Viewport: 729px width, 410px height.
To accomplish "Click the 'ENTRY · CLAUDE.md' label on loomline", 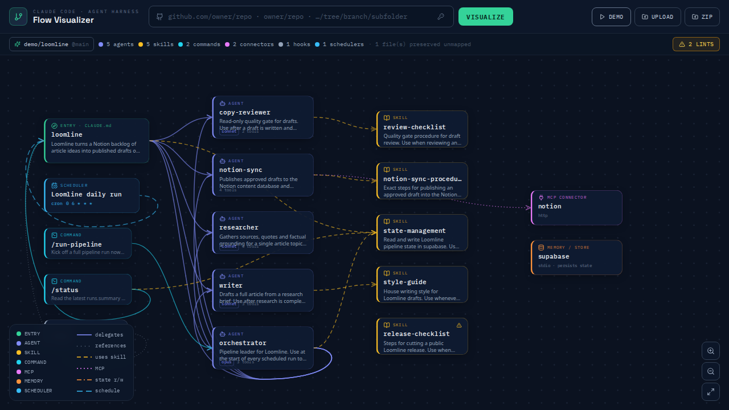I will [86, 126].
